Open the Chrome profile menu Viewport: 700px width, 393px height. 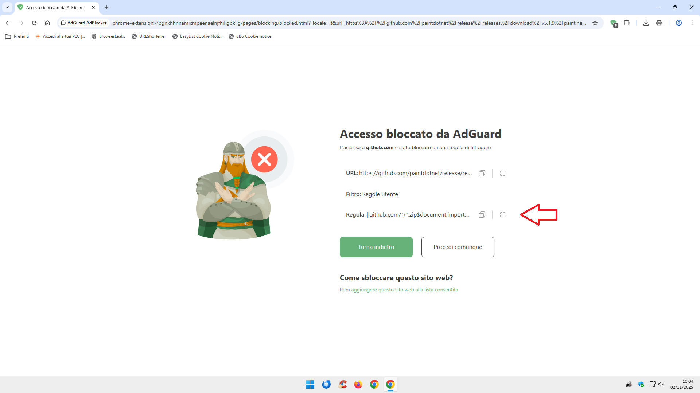tap(679, 23)
